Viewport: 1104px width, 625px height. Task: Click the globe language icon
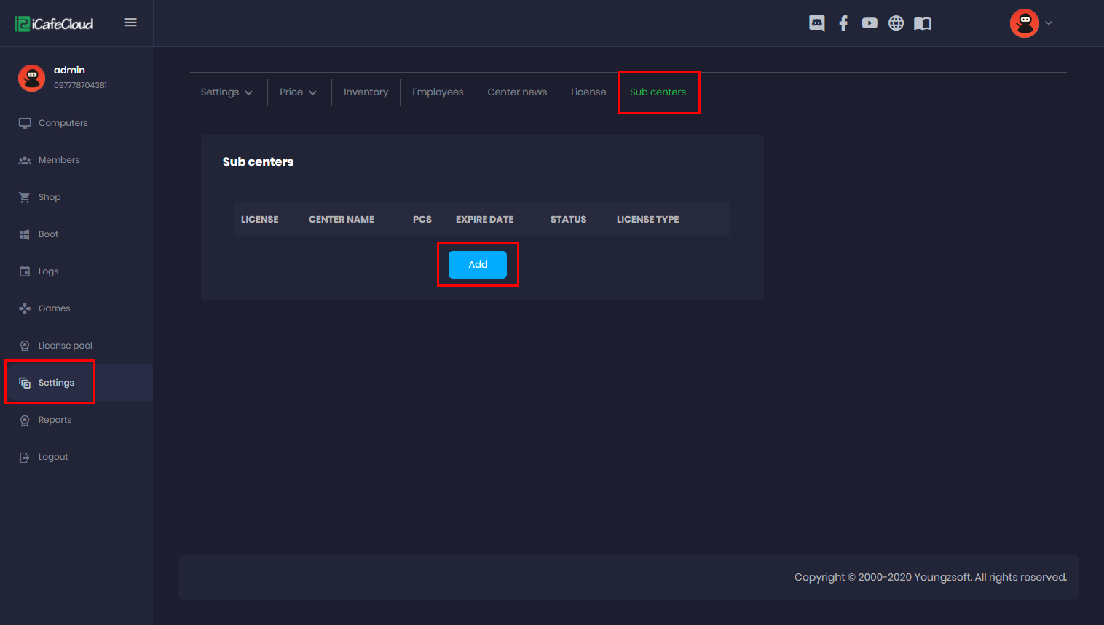pyautogui.click(x=896, y=23)
